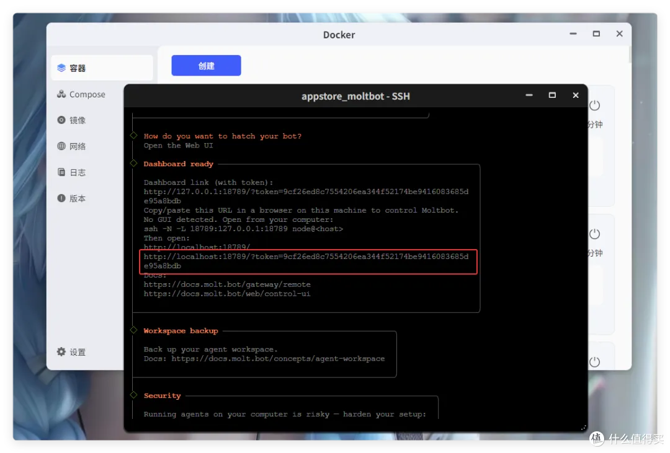Click the 127.0.0.1:18789 dashboard token URL
This screenshot has height=453, width=670.
click(306, 196)
